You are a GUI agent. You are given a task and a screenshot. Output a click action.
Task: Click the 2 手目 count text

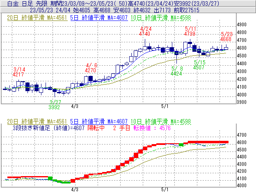(121, 128)
